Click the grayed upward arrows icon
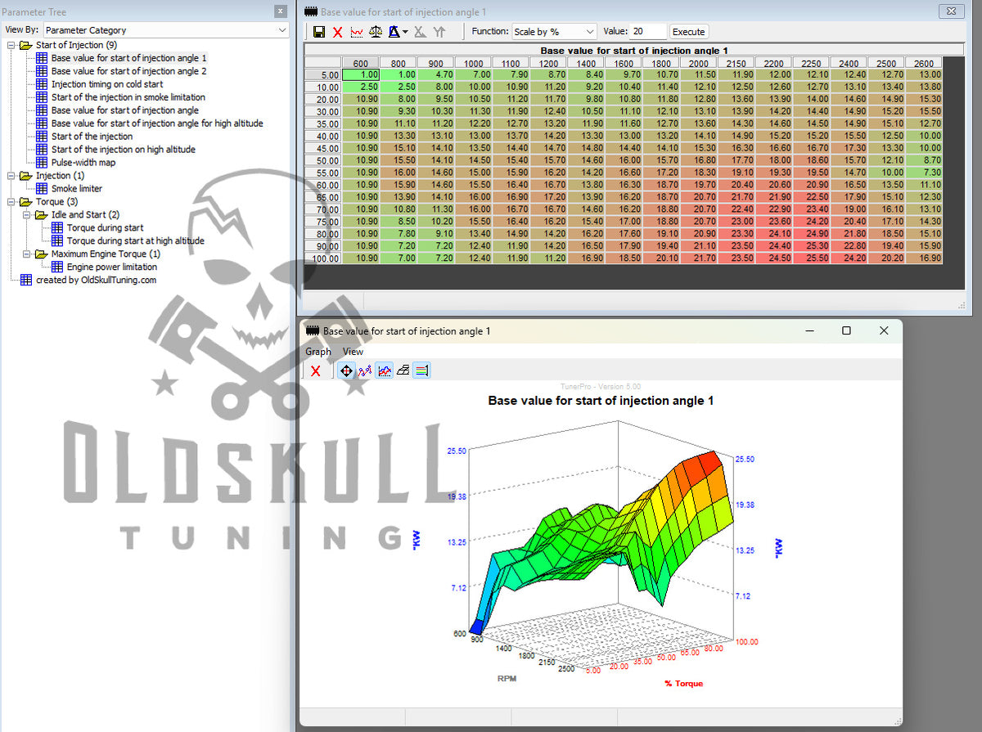The width and height of the screenshot is (982, 732). click(439, 32)
